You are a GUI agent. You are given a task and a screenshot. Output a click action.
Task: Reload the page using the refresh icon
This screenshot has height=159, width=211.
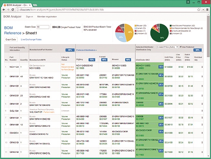[13, 10]
